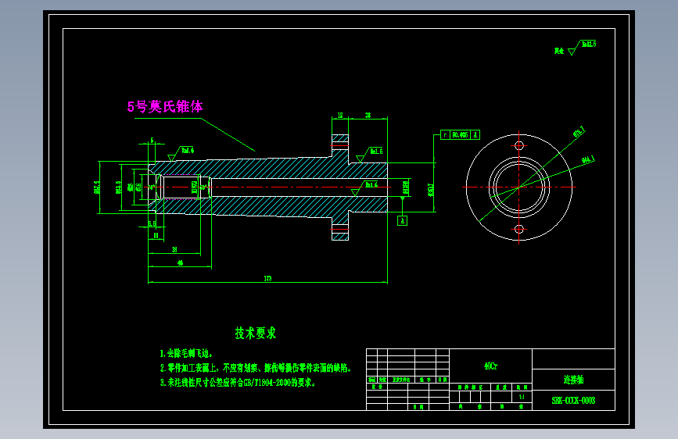The height and width of the screenshot is (439, 678).
Task: Click the overall length '178' dimension text
Action: pyautogui.click(x=267, y=279)
